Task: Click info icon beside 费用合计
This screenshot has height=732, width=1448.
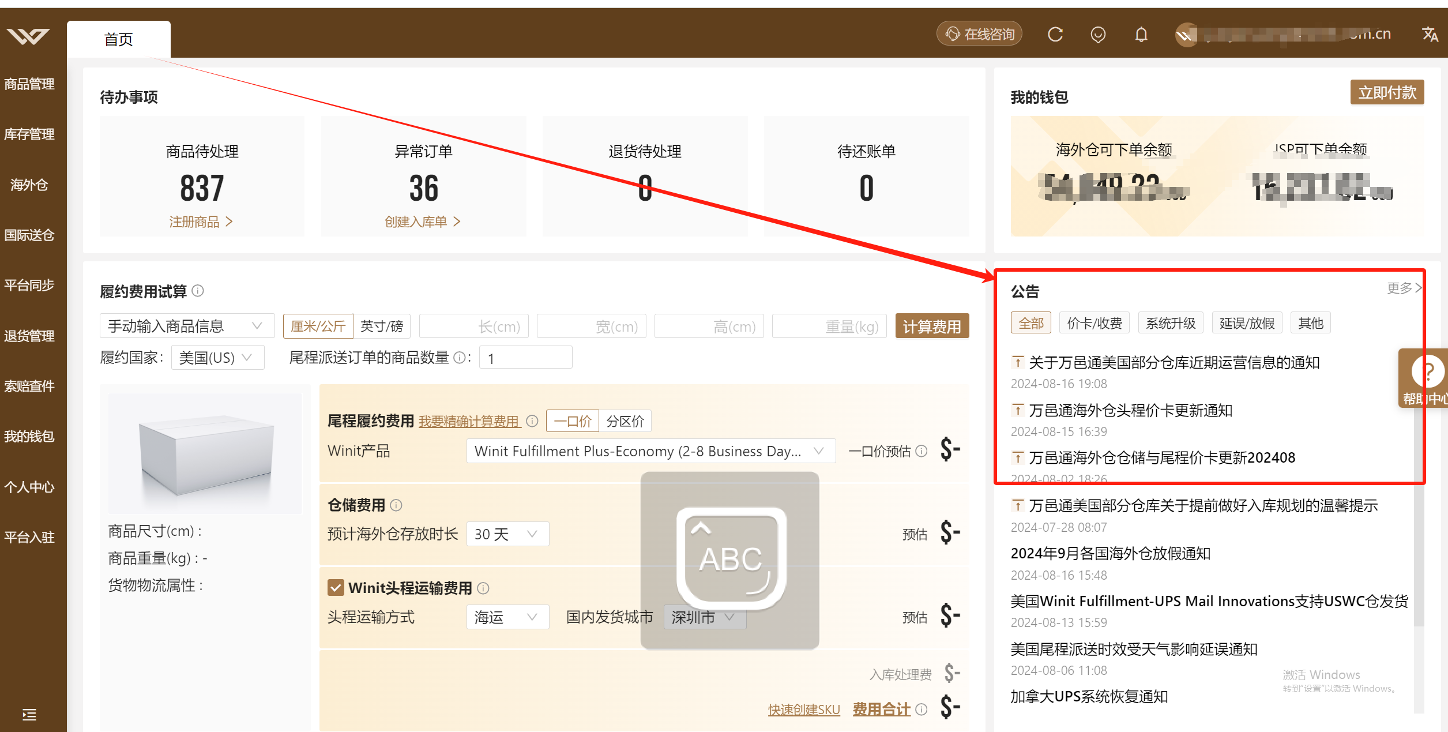Action: click(922, 710)
